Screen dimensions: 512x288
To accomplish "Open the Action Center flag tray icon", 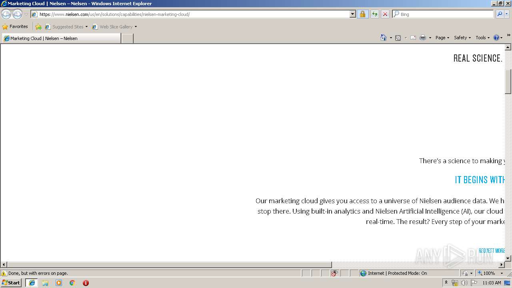I will (474, 283).
